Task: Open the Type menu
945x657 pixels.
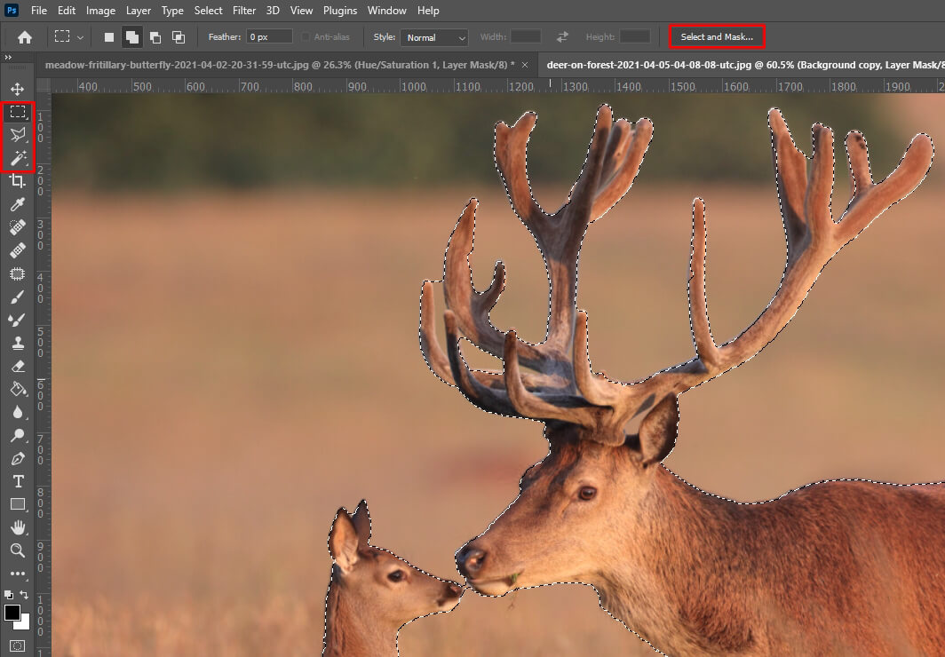Action: point(172,11)
